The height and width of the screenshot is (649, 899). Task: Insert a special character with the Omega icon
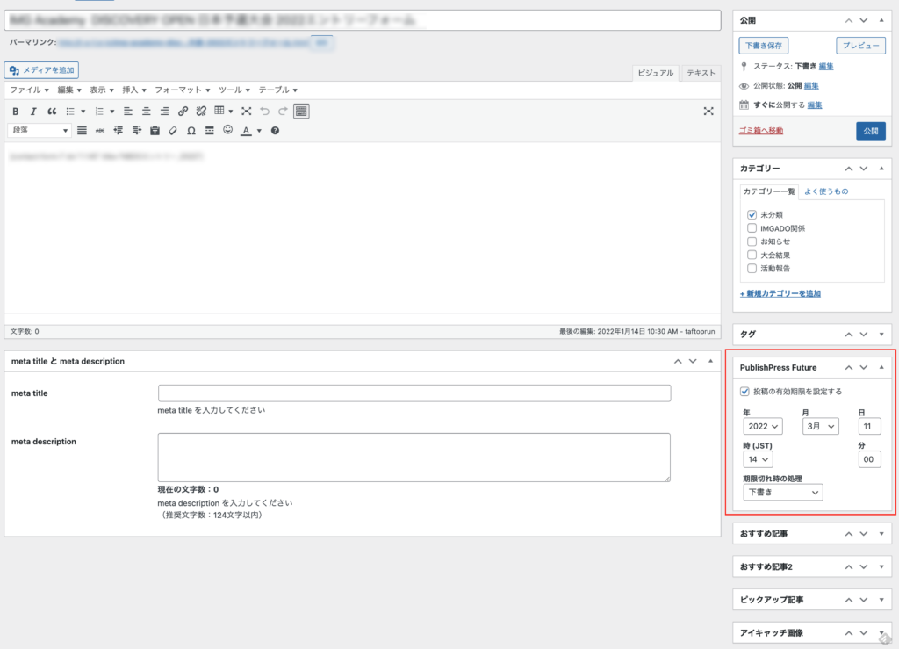point(191,131)
